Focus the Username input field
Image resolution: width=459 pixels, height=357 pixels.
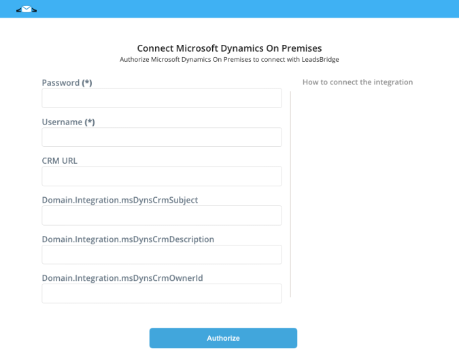click(162, 137)
